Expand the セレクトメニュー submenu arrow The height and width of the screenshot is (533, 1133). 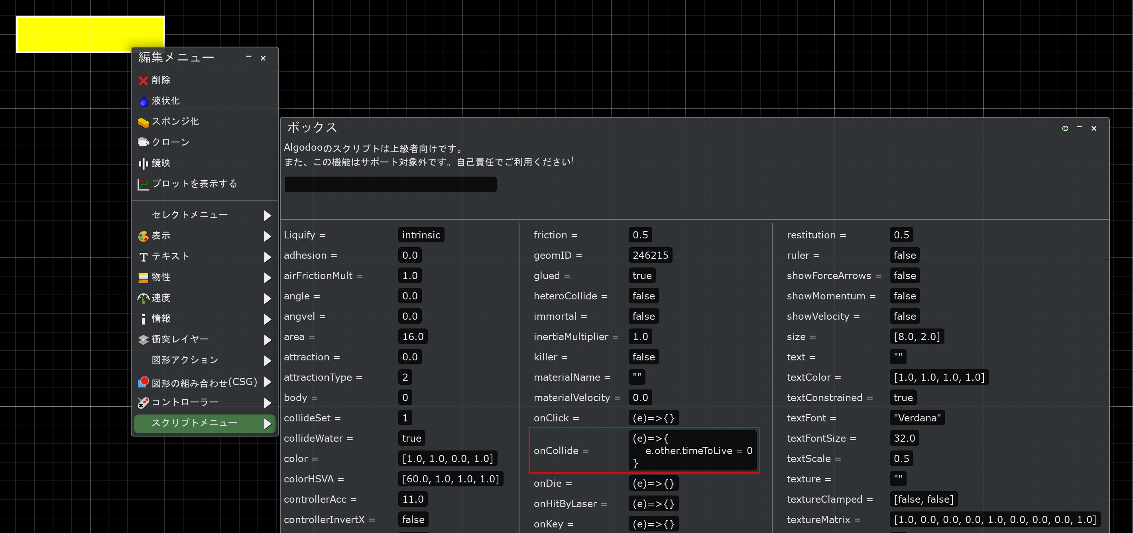click(268, 216)
